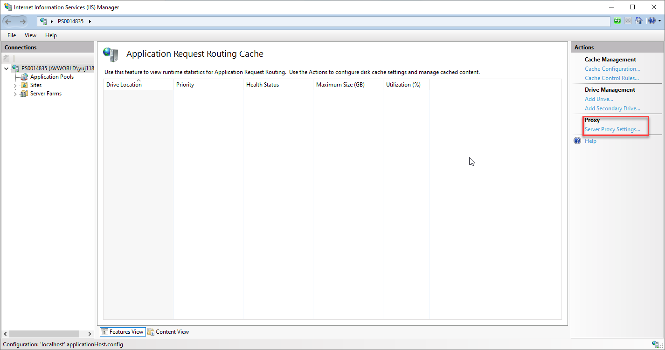The width and height of the screenshot is (665, 350).
Task: Go to the Home page icon
Action: 639,21
